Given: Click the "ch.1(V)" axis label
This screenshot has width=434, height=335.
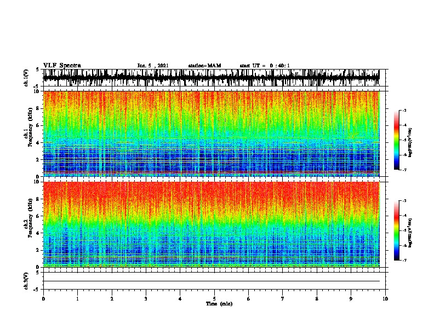Looking at the screenshot, I should (x=26, y=78).
